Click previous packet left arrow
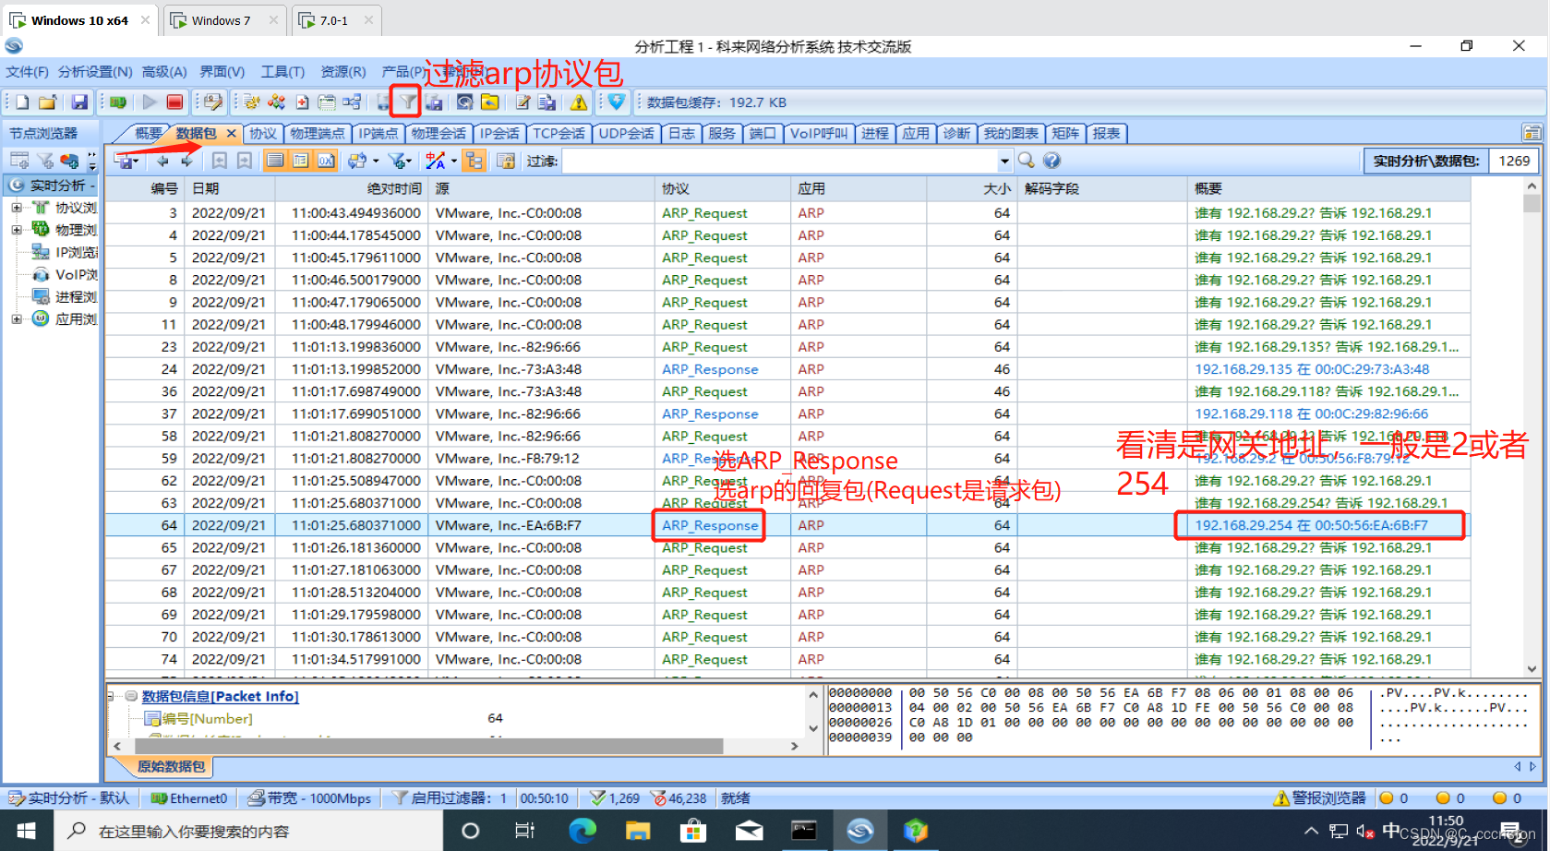Image resolution: width=1550 pixels, height=851 pixels. pos(162,161)
